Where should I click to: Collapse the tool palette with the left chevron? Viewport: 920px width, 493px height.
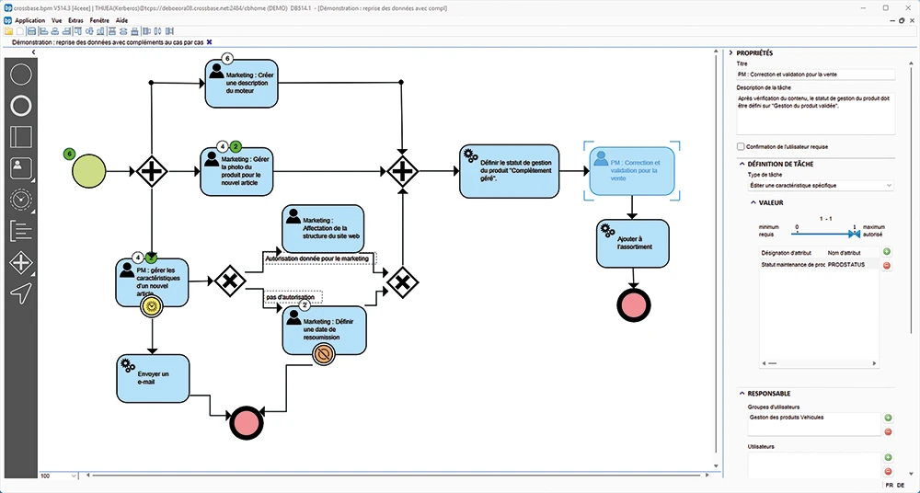[33, 52]
